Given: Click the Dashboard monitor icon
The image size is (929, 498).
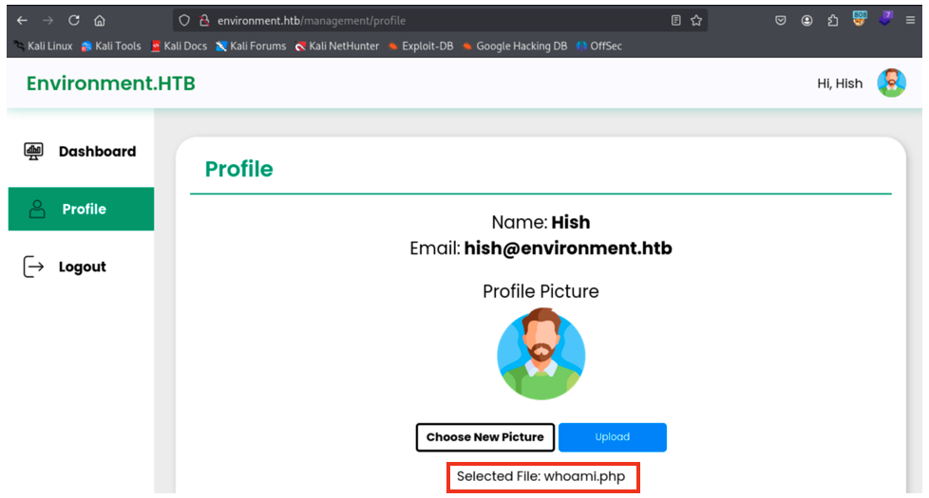Looking at the screenshot, I should coord(34,152).
